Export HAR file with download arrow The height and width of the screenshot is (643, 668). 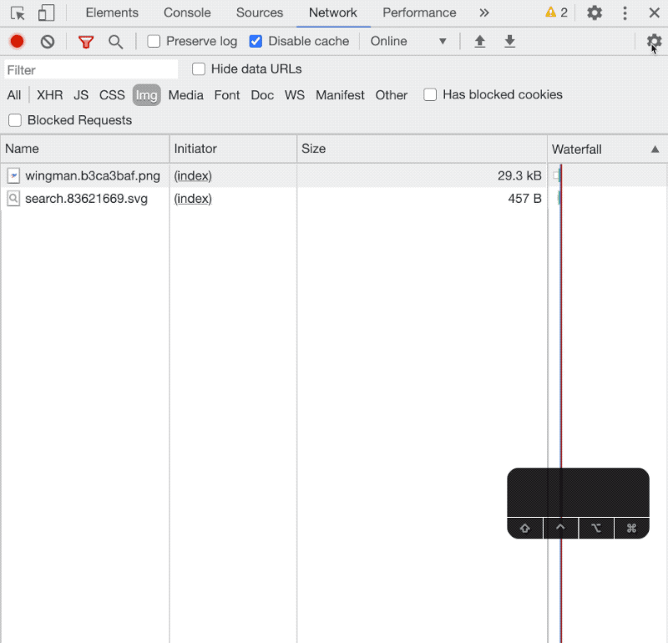tap(509, 42)
